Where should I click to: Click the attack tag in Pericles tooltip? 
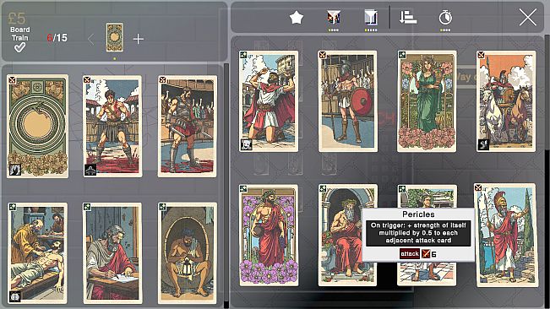tap(410, 253)
